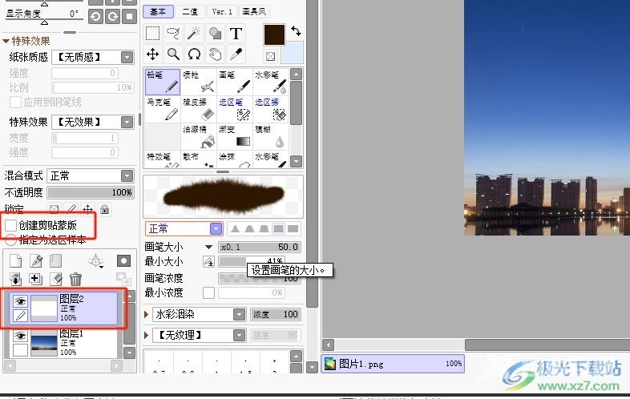Choose the 油漆桶 bucket tool

click(x=199, y=136)
